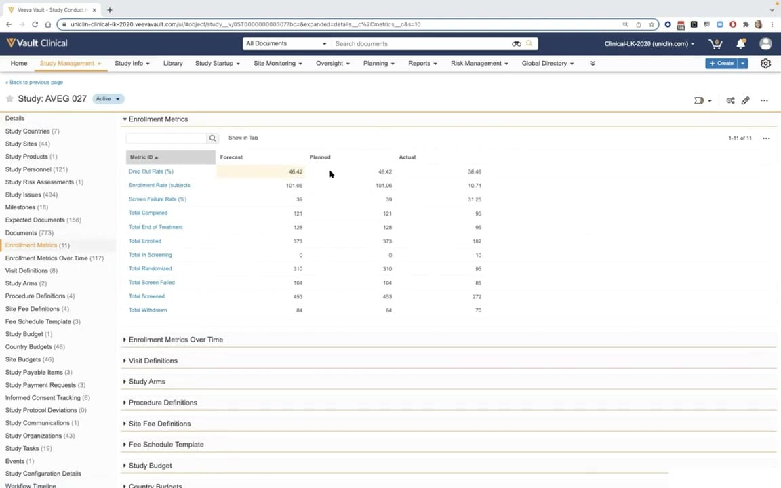Viewport: 781px width, 488px height.
Task: Select Study Issues (494) in sidebar
Action: tap(31, 195)
